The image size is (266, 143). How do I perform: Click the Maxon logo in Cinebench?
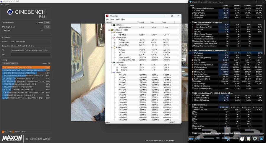coord(12,138)
